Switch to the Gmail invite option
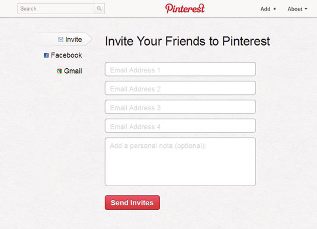The width and height of the screenshot is (317, 229). tap(69, 71)
